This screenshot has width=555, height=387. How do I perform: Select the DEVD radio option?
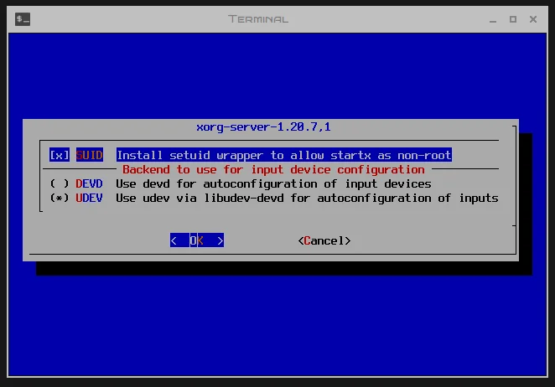pos(60,183)
